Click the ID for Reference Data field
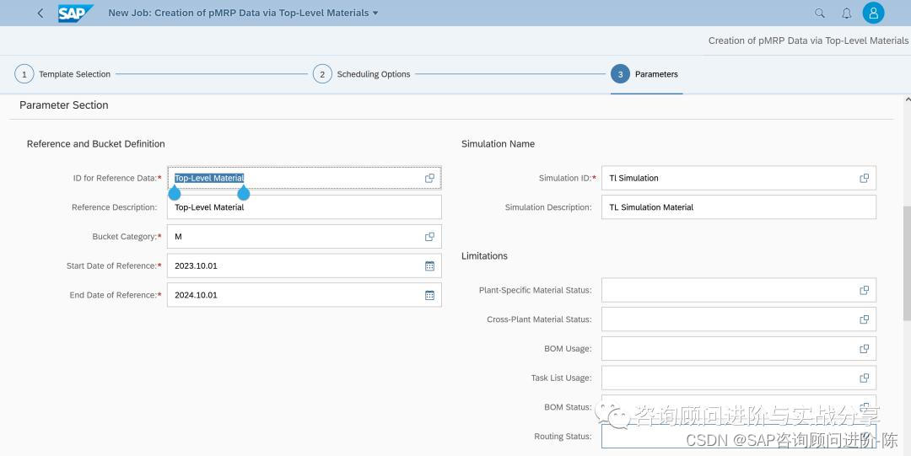The image size is (911, 456). coord(304,179)
